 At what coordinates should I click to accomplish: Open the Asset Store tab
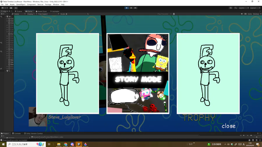41,11
